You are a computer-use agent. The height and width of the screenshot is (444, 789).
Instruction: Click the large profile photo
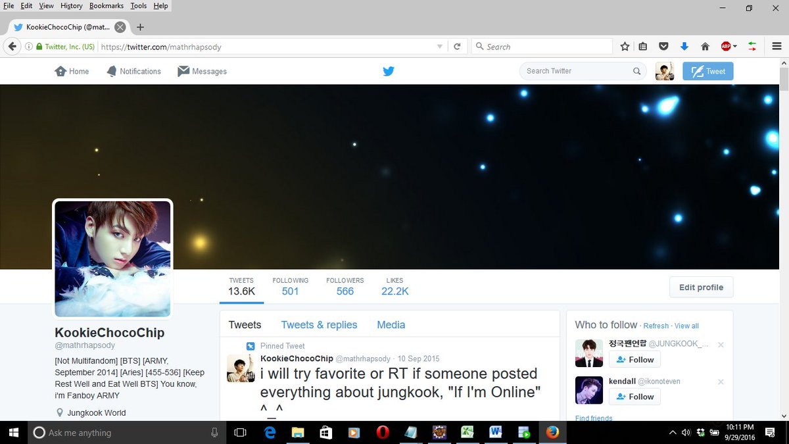tap(112, 259)
